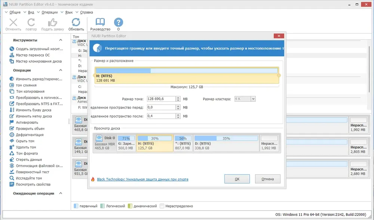This screenshot has width=374, height=220.
Task: Confirm the dialog with OK button
Action: click(237, 179)
